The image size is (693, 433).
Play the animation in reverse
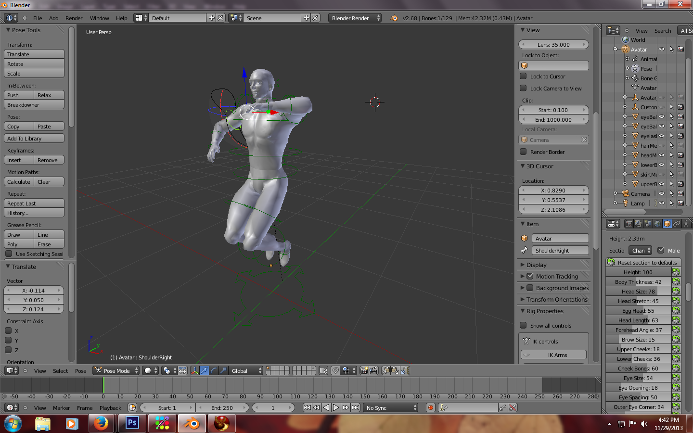[x=326, y=408]
